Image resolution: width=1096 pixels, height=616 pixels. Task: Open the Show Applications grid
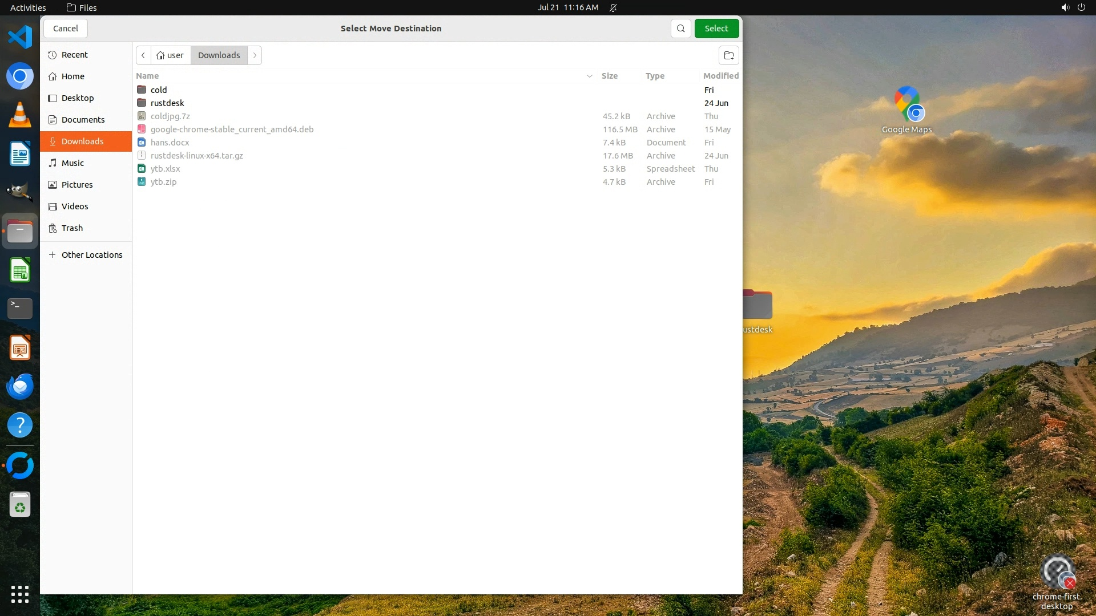coord(20,594)
